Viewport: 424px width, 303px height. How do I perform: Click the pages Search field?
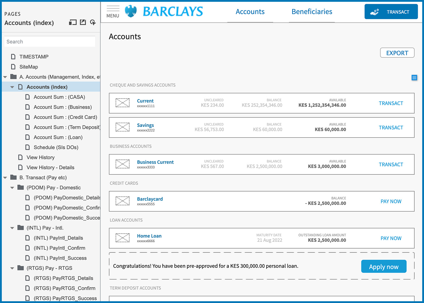[49, 41]
